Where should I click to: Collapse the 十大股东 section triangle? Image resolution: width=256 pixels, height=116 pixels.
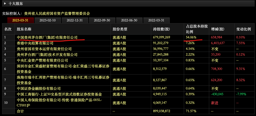(x=5, y=4)
